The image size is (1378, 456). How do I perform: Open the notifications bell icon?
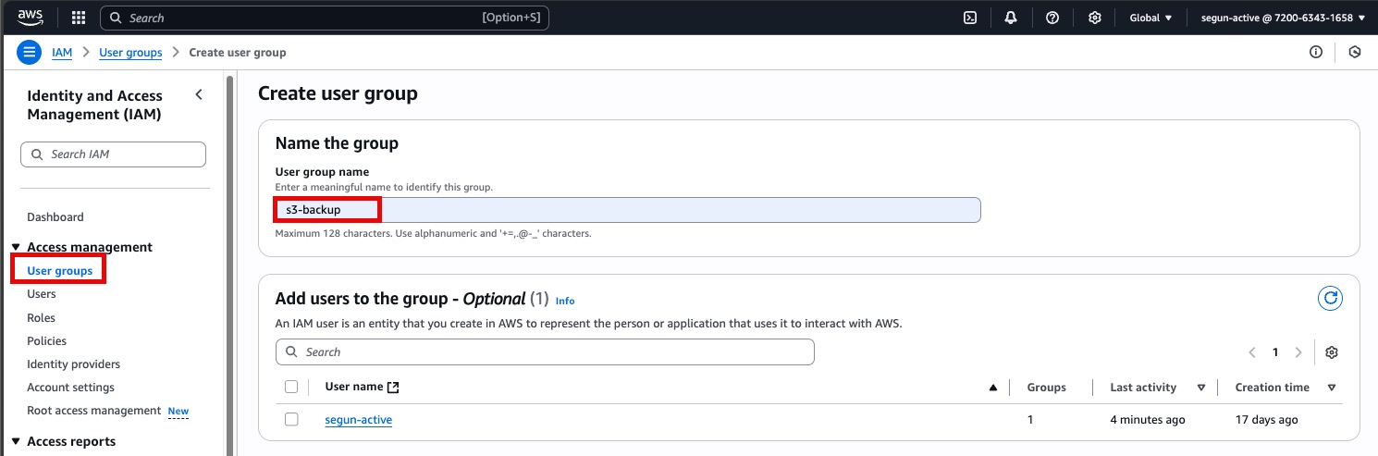point(1011,18)
